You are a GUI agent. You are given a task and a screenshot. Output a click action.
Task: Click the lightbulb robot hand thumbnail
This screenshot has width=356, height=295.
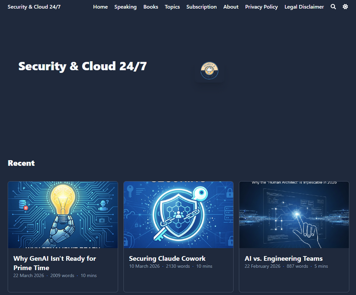(63, 215)
